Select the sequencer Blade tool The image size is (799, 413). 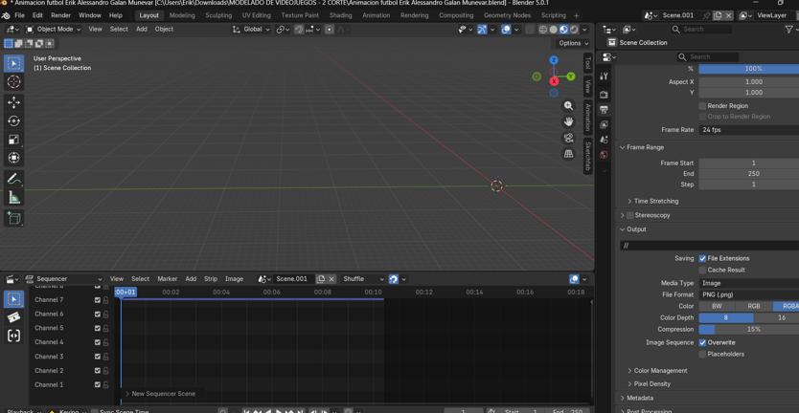13,317
